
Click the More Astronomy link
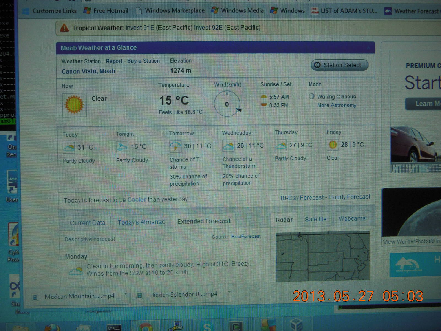point(337,105)
